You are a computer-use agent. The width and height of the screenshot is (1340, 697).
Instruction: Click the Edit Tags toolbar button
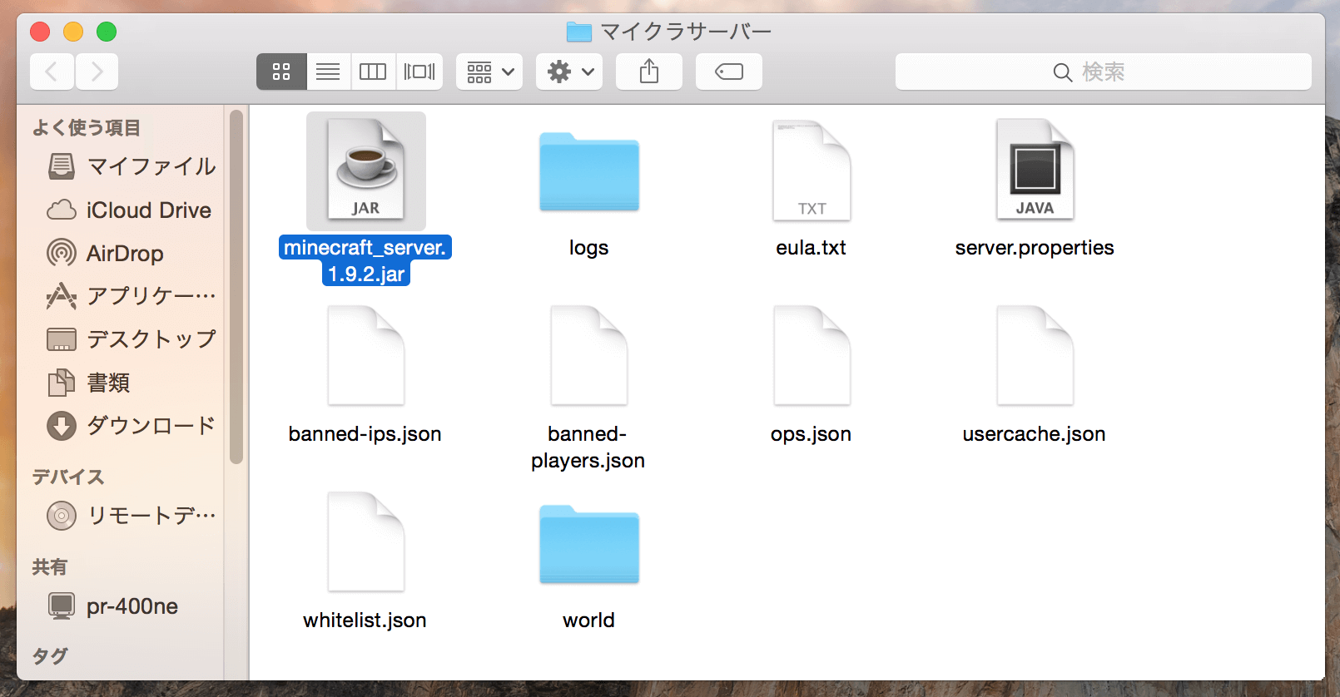[x=729, y=72]
